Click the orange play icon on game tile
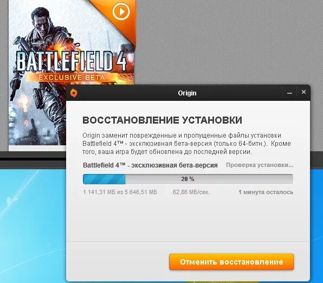Image resolution: width=323 pixels, height=283 pixels. click(121, 11)
